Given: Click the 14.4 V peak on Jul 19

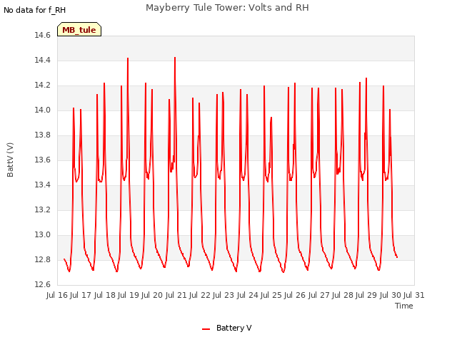Looking at the screenshot, I should (x=128, y=58).
